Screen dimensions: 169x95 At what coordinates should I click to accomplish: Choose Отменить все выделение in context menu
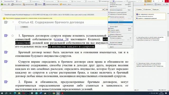click(x=120, y=10)
